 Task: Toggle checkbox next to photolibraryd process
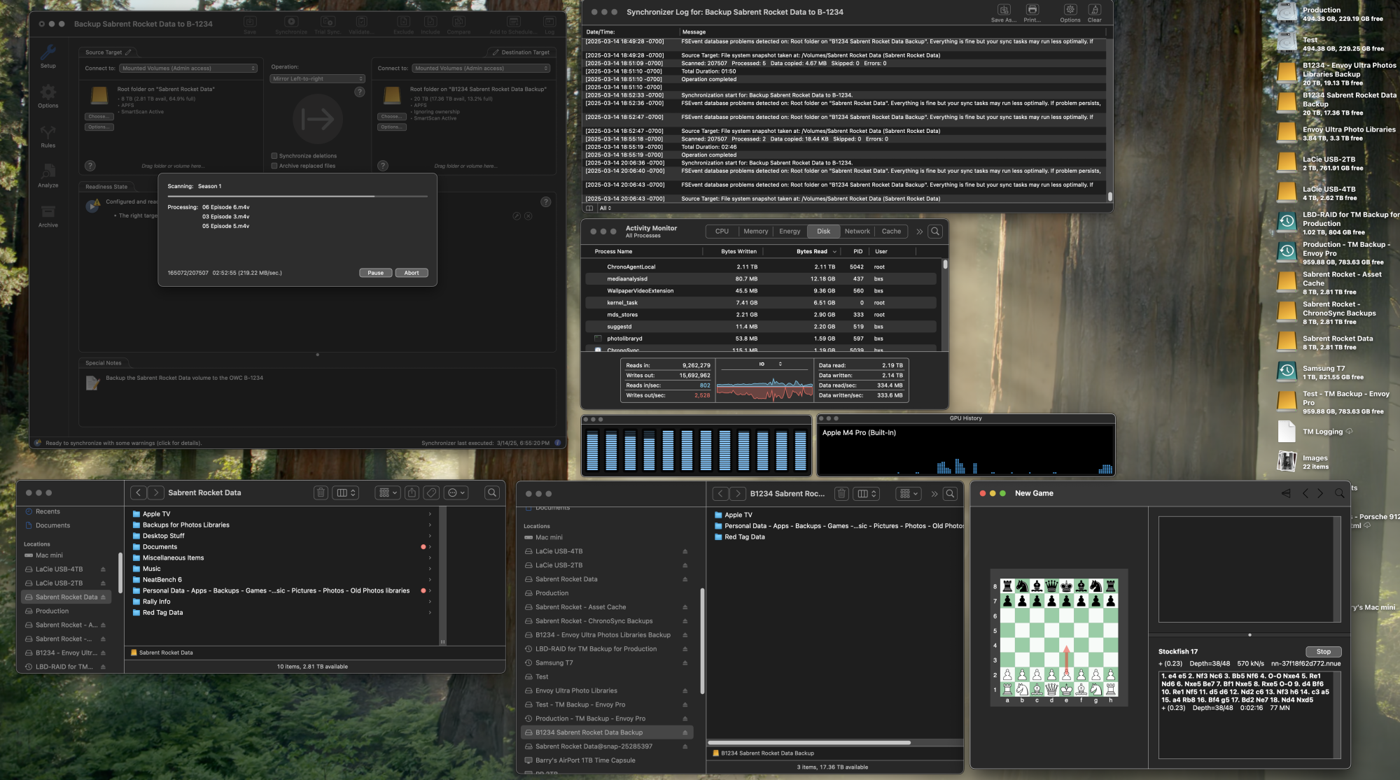coord(598,339)
